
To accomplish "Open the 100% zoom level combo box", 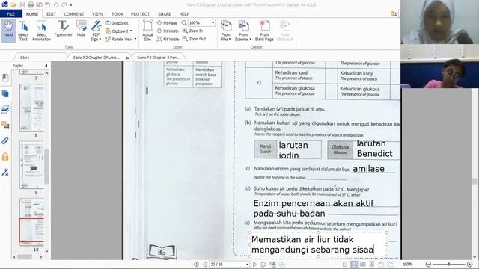I will coord(201,23).
